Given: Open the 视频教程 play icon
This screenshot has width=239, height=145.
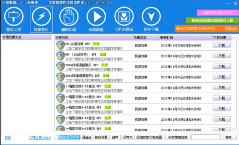Looking at the screenshot, I should click(96, 16).
